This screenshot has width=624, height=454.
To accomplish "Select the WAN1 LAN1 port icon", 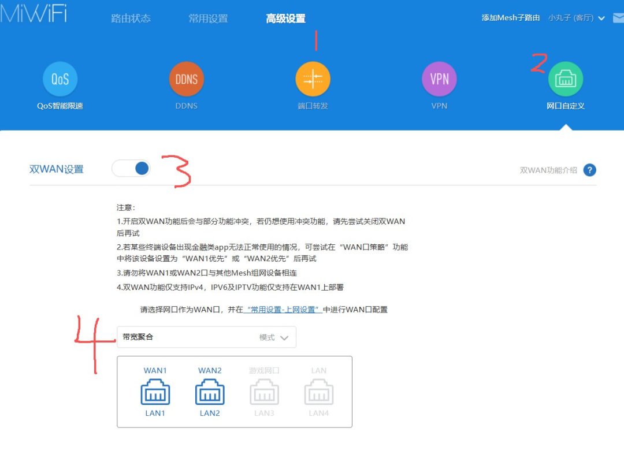I will click(x=155, y=392).
